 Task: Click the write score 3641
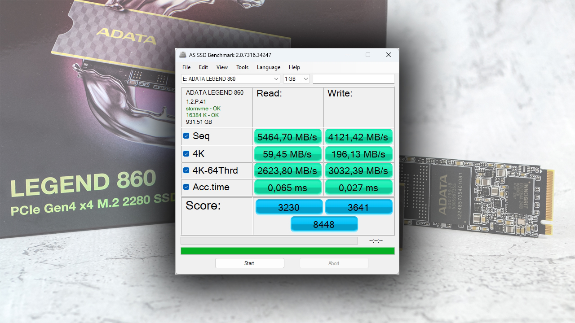click(358, 207)
